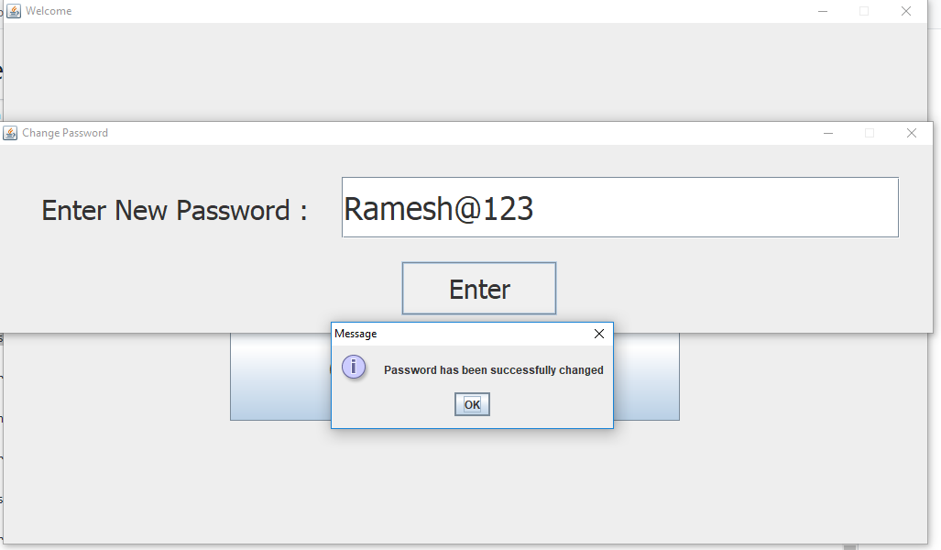Click the application icon beside 'Change Password' text

click(x=9, y=133)
